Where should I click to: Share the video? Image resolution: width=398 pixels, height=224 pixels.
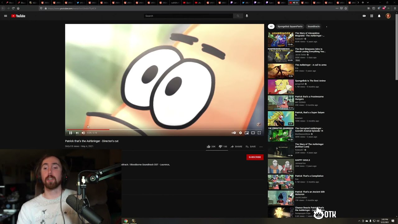[x=236, y=147]
